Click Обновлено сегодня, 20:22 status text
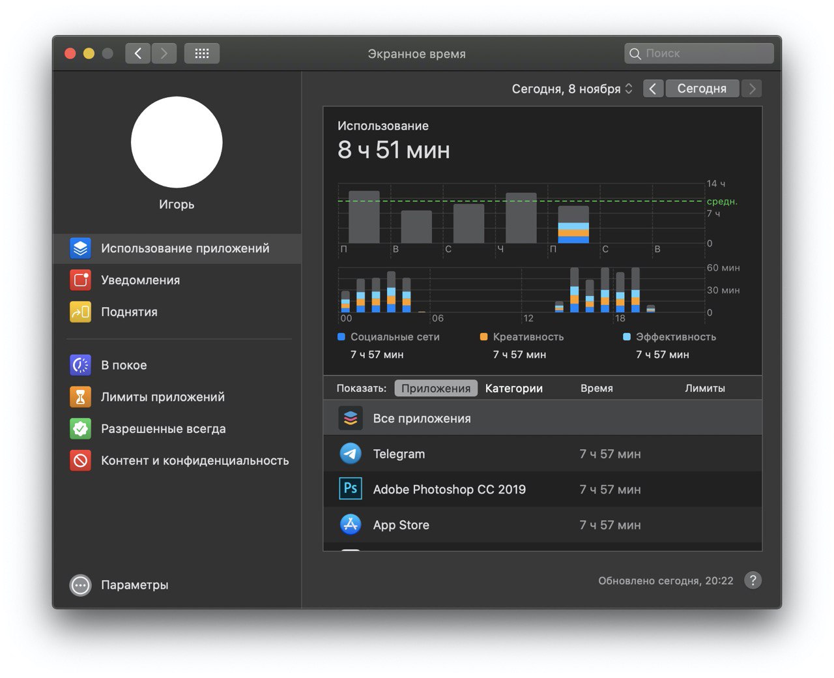 point(666,581)
